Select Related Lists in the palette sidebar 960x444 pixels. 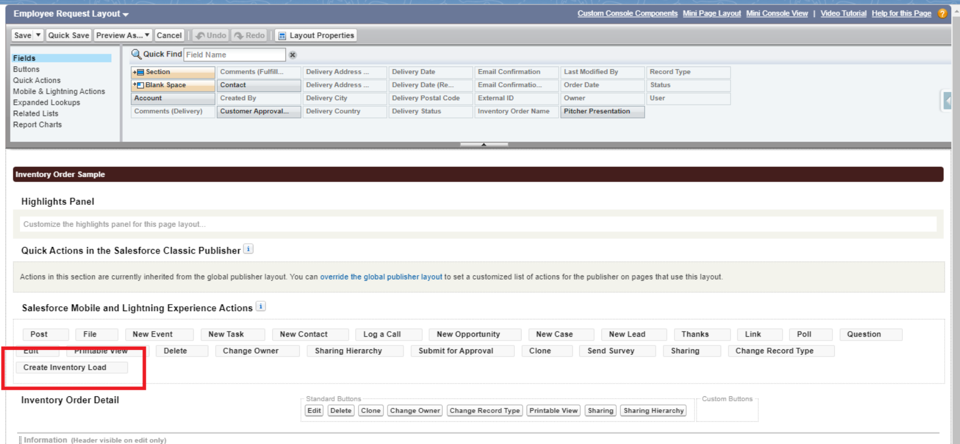35,113
